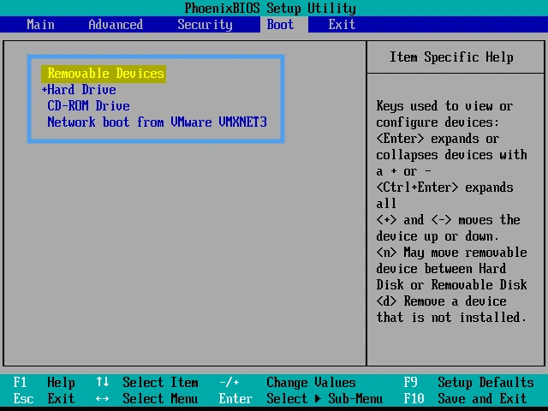The image size is (548, 411).
Task: Choose the CD-ROM Drive boot entry
Action: [x=88, y=106]
